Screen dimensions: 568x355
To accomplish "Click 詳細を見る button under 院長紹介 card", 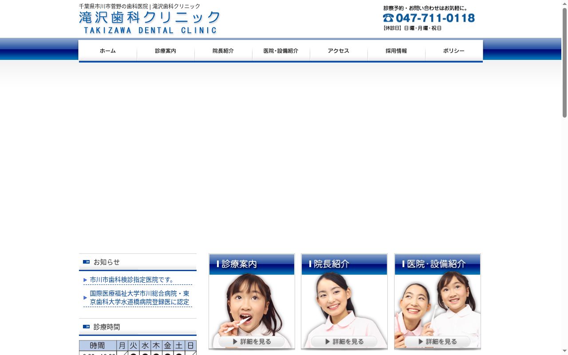I will click(x=344, y=342).
